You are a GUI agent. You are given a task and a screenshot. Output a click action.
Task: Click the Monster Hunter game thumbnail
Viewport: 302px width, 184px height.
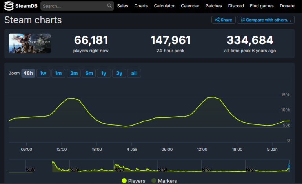pyautogui.click(x=30, y=43)
